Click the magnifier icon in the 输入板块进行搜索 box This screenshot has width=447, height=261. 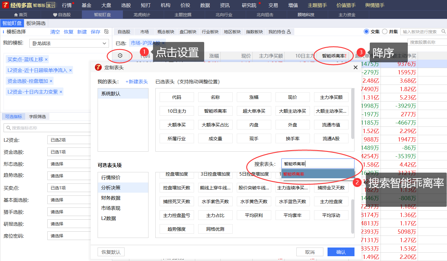[444, 31]
